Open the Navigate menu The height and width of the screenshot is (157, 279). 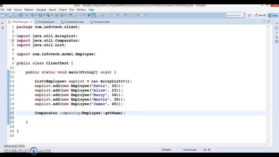41,10
